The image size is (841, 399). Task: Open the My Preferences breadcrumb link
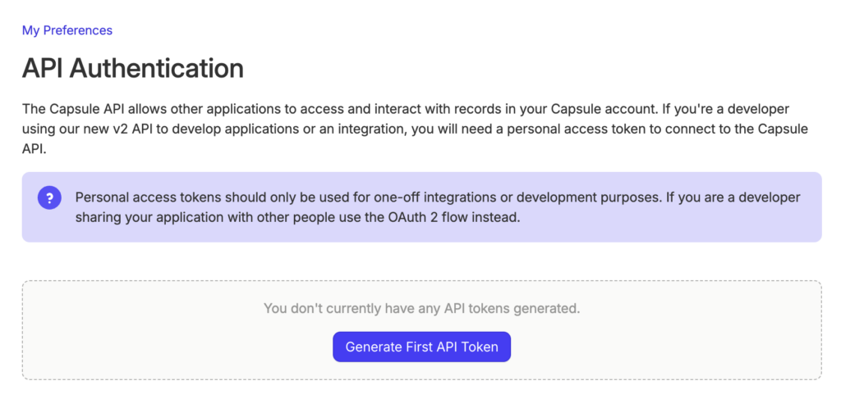[67, 30]
